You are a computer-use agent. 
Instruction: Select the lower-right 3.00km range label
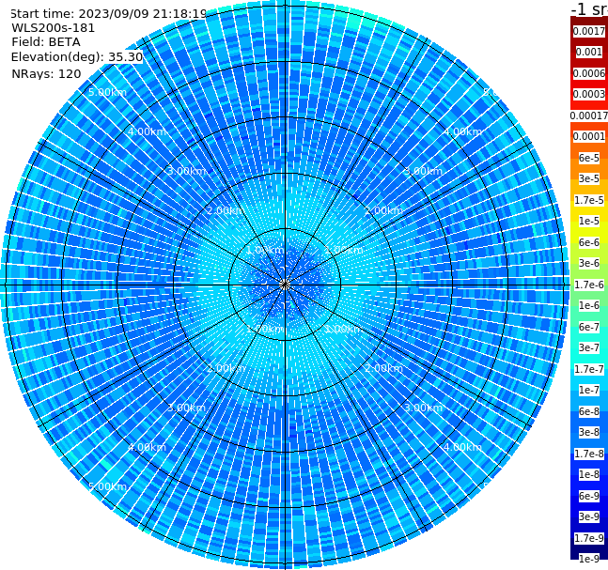[x=423, y=408]
